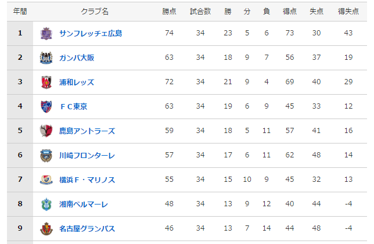This screenshot has width=374, height=244.
Task: Visit the 鹿島アントラーズ club page
Action: coord(87,131)
